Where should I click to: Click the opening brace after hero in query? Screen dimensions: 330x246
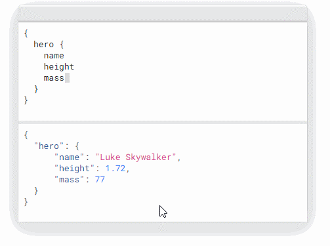click(62, 45)
